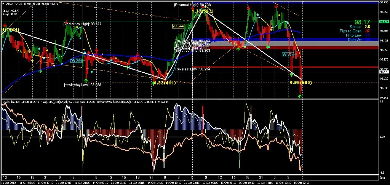
Task: Click the 1.2 level on indicator scale
Action: click(381, 102)
